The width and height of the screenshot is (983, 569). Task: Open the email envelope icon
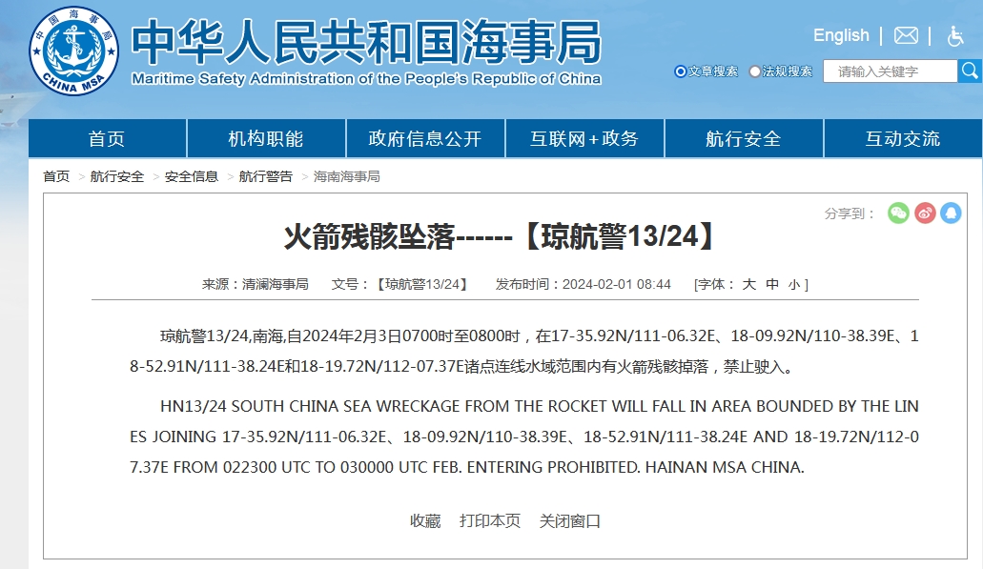tap(906, 35)
